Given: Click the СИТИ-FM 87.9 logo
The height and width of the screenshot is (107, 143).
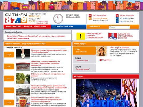Looking at the screenshot, I should click(16, 18).
